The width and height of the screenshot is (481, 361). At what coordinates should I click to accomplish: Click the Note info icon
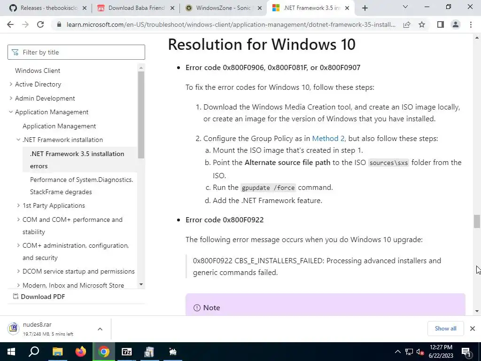[197, 307]
